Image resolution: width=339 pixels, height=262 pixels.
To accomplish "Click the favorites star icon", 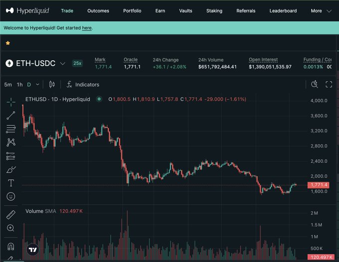I will 8,43.
